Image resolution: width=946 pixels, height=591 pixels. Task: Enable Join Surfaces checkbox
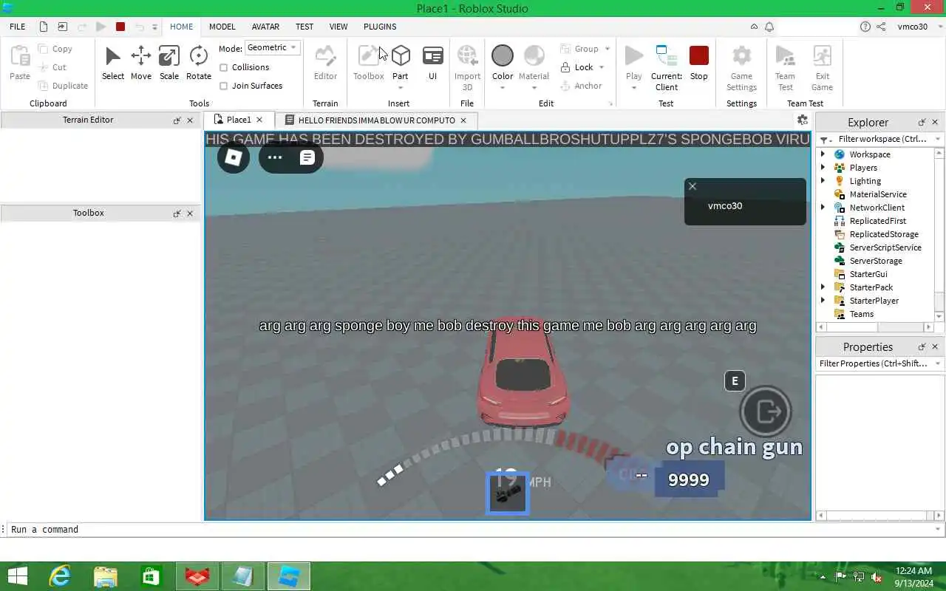(x=224, y=86)
